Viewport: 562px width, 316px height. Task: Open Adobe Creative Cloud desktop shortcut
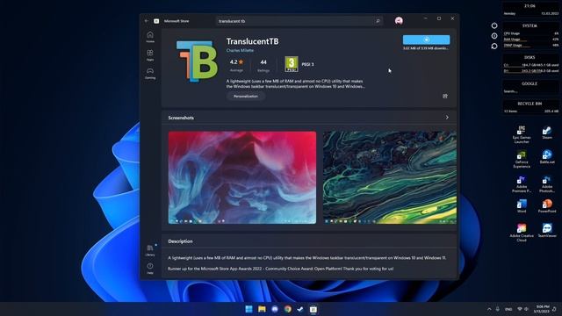(522, 233)
